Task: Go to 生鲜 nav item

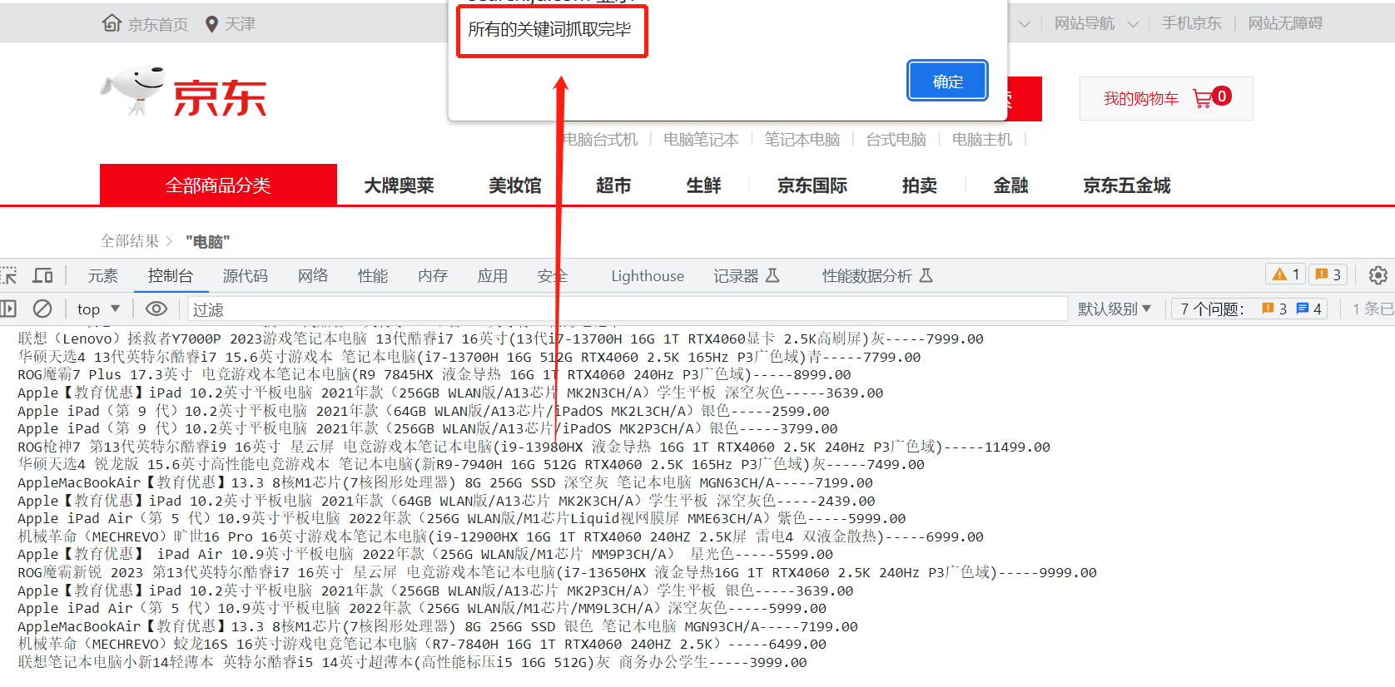Action: coord(703,185)
